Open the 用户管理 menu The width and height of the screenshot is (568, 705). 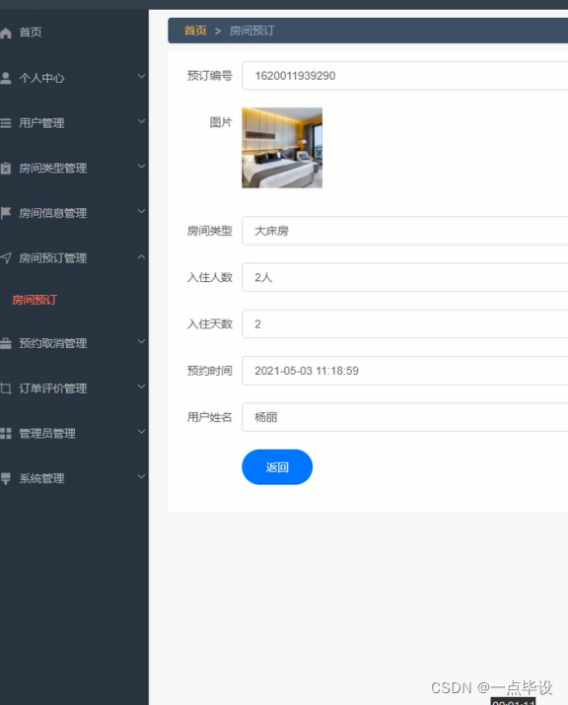[74, 122]
